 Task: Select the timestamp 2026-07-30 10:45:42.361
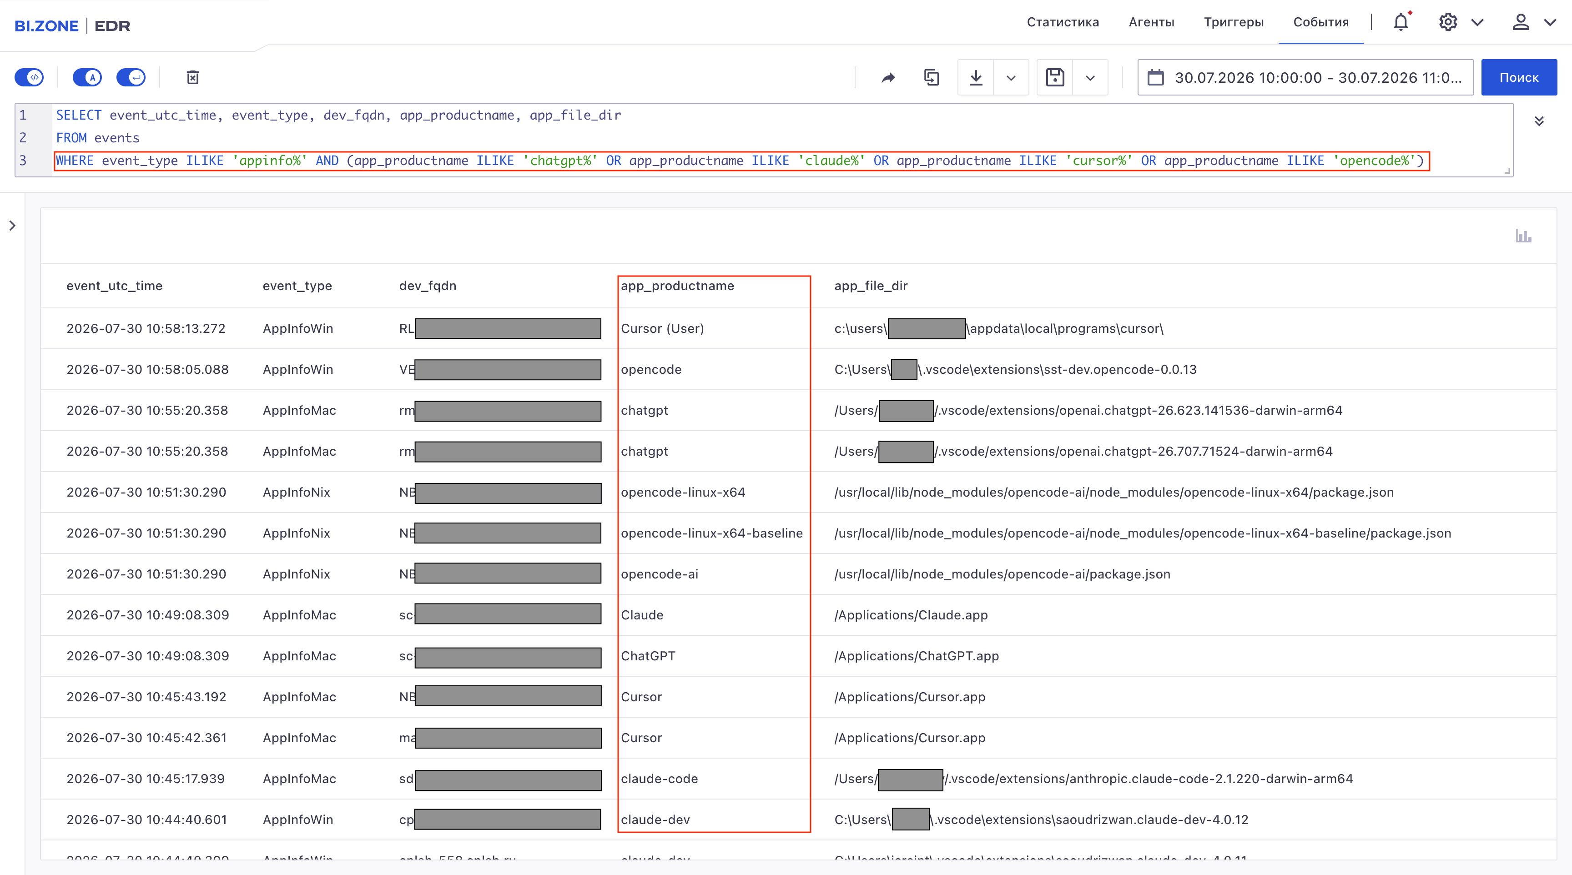click(x=146, y=738)
